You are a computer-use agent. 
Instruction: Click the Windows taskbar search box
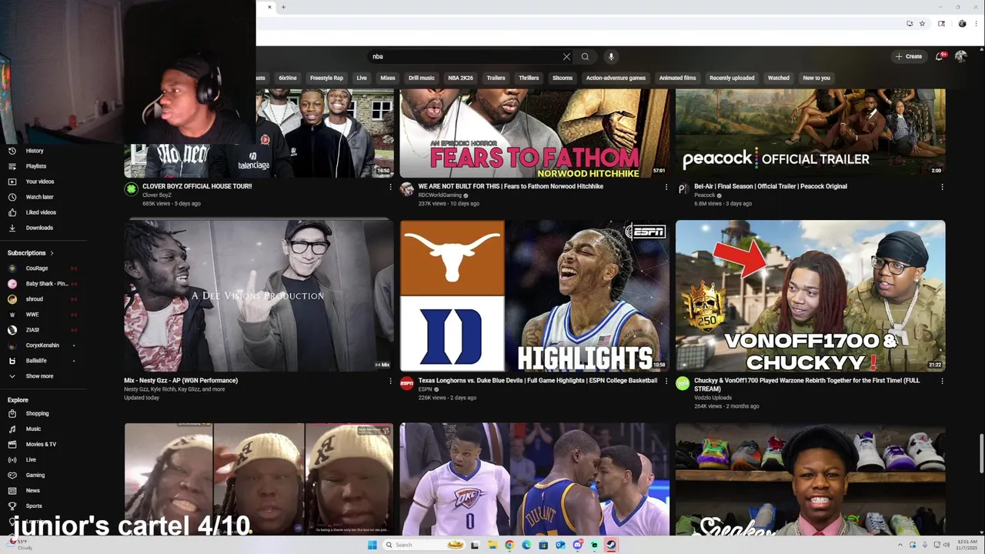(426, 545)
